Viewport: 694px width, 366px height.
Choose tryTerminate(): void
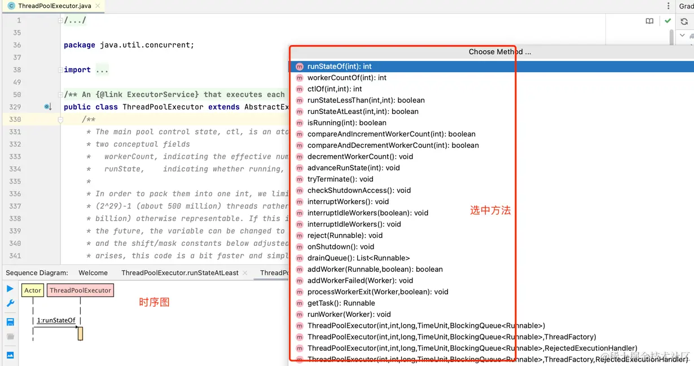492,179
